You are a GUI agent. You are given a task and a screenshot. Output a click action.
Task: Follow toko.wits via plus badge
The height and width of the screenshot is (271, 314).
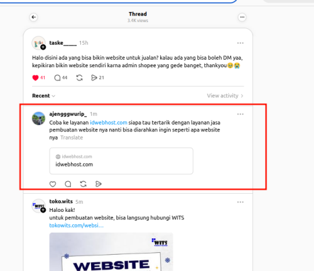[x=43, y=210]
